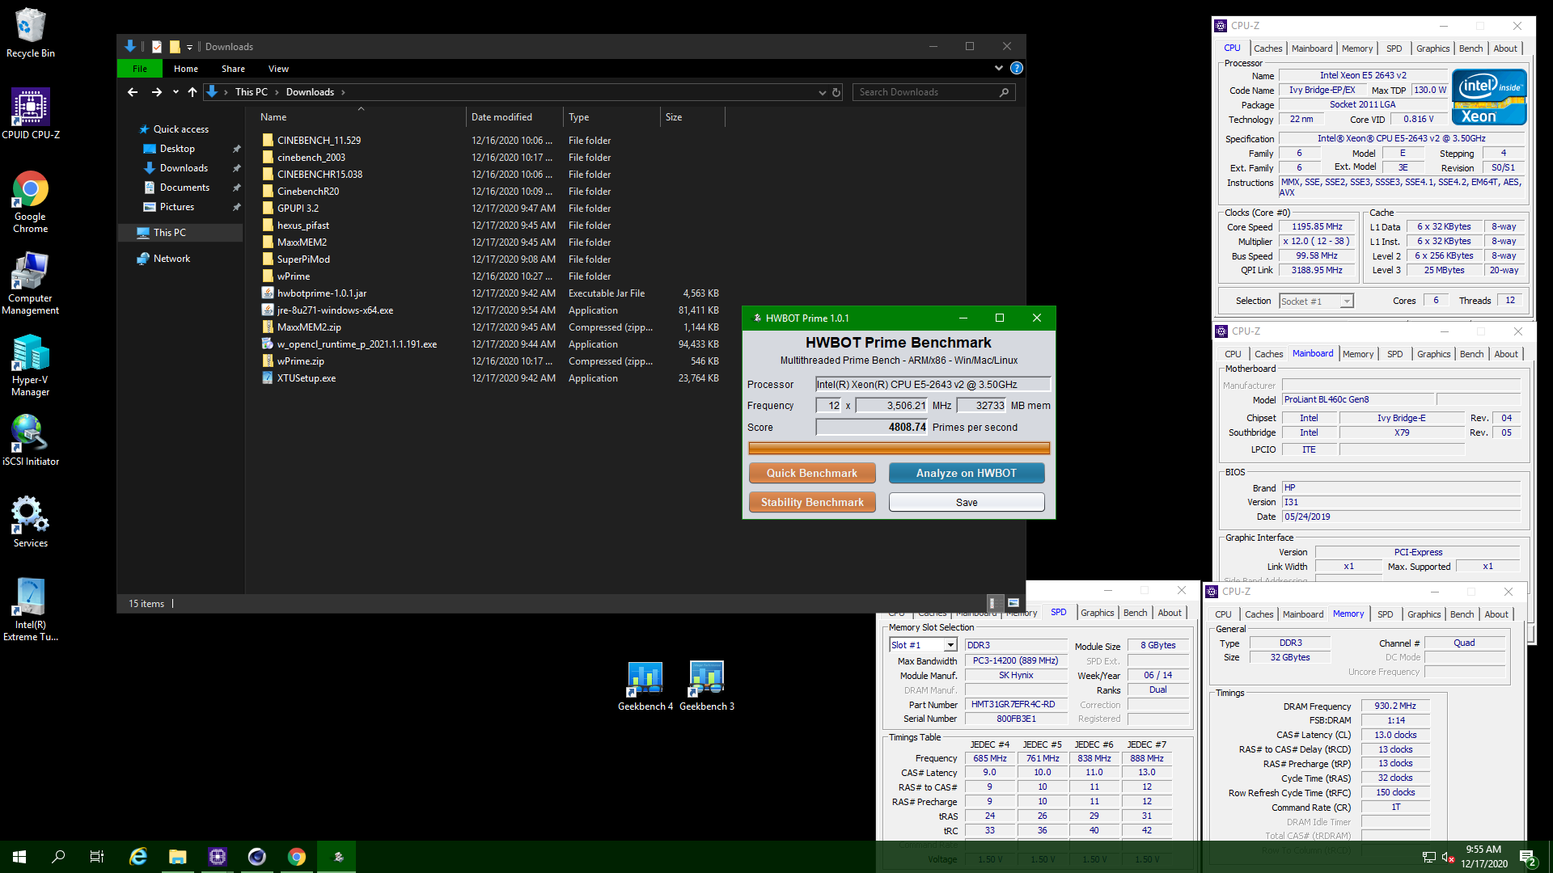Switch to Caches tab in top CPU-Z
The height and width of the screenshot is (873, 1553).
point(1268,48)
